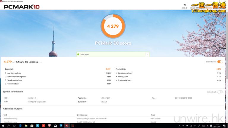Go to the Home screen via house icon

point(185,5)
